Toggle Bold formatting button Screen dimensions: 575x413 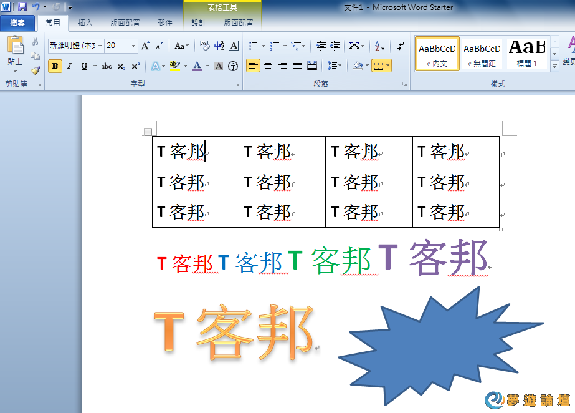(55, 66)
